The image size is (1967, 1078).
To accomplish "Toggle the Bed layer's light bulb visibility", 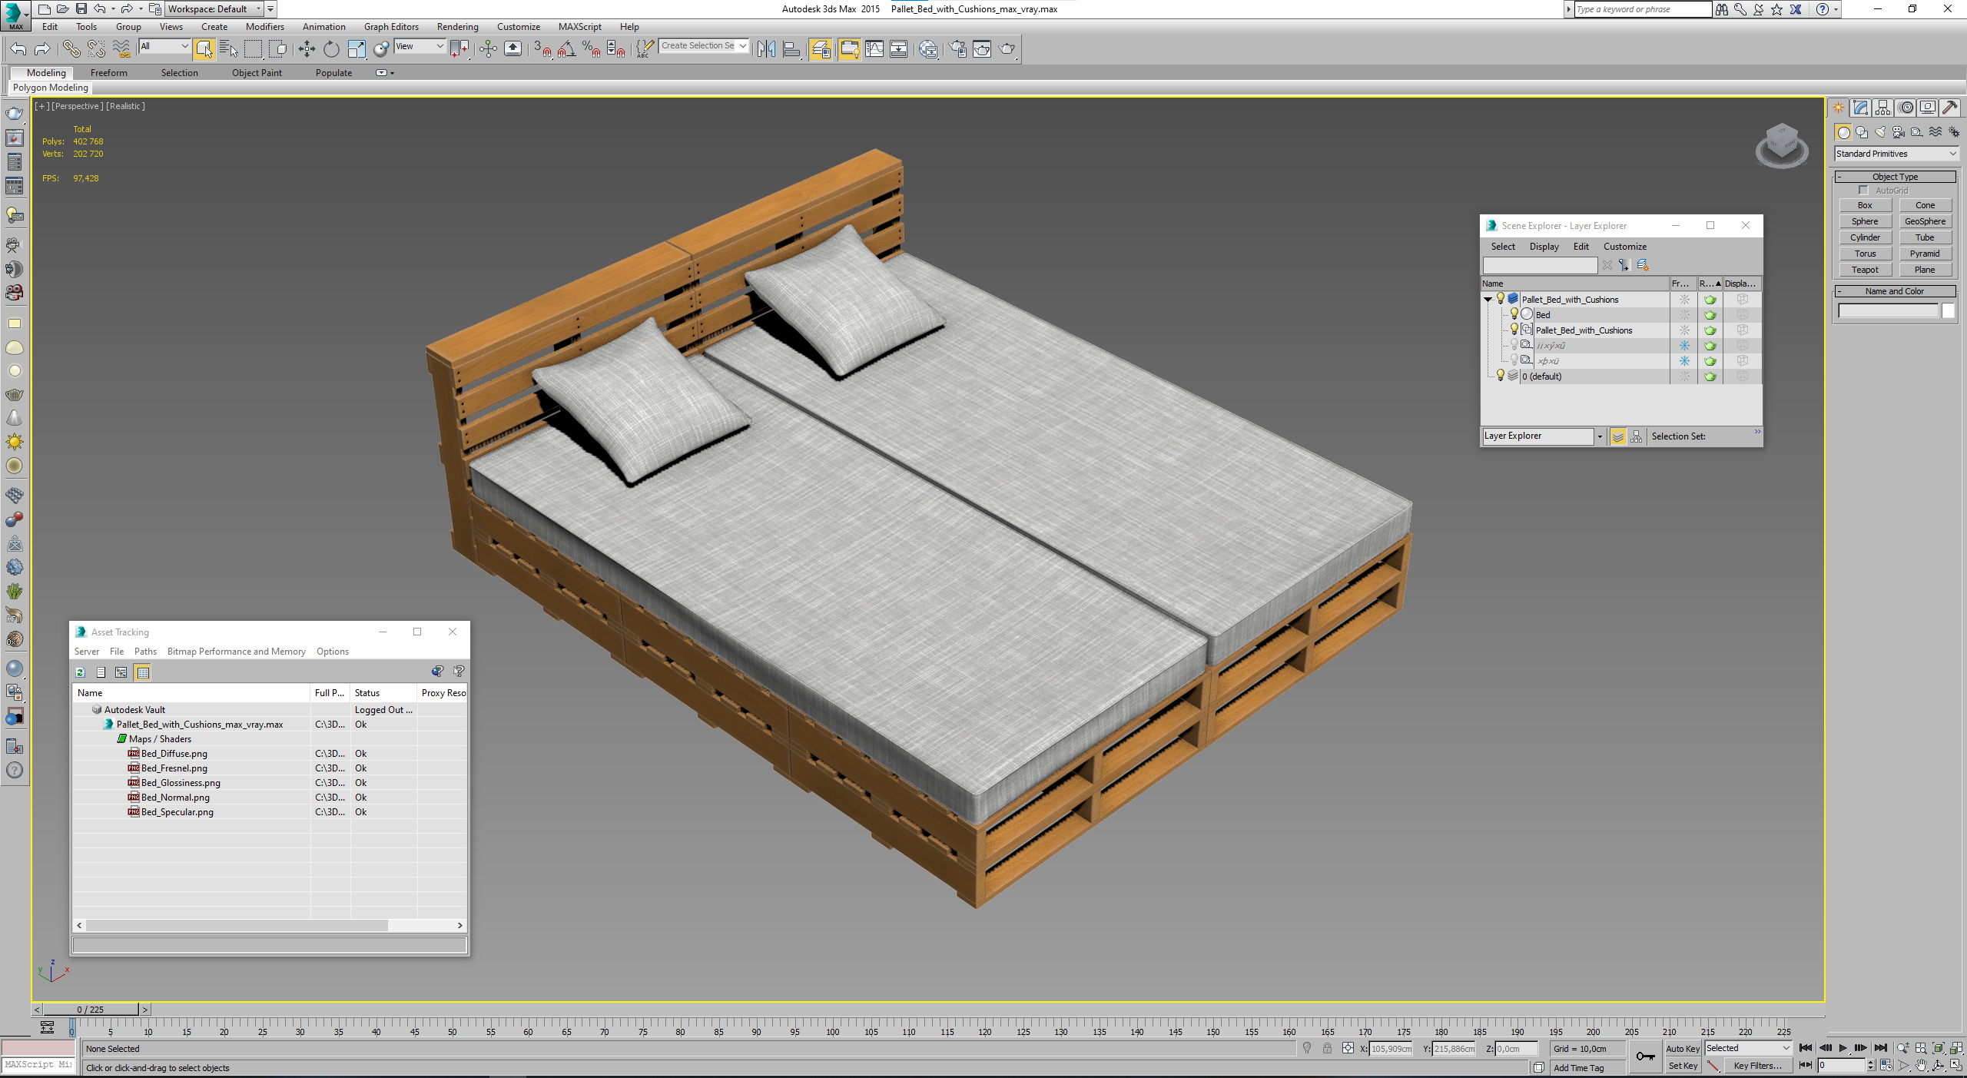I will click(1514, 314).
